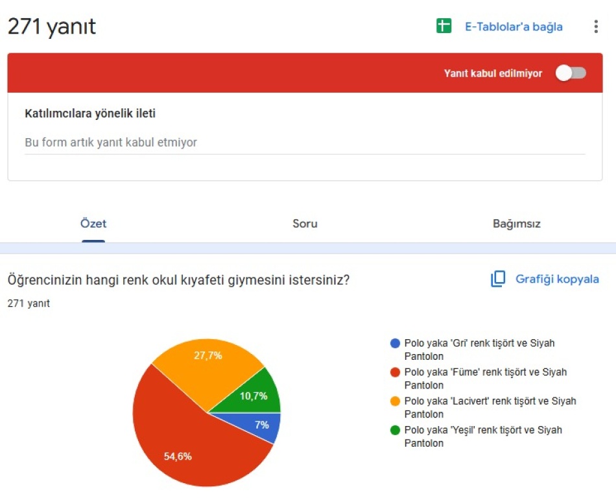Screen dimensions: 616x498
Task: Click the green legend dot for 'Yeşil'
Action: [x=395, y=430]
